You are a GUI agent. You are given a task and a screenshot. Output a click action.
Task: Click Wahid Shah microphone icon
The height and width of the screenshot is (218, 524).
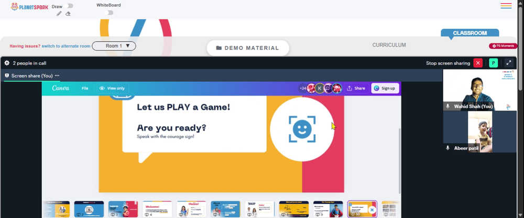click(448, 106)
